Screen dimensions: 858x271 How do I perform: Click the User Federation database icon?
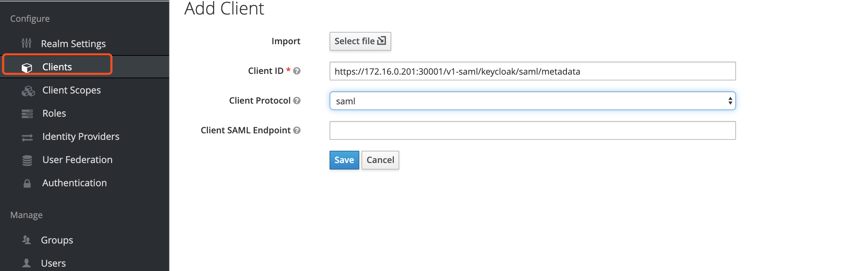(x=27, y=160)
